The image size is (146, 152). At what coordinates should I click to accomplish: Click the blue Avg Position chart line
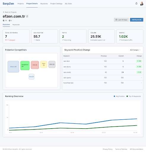pos(73,123)
